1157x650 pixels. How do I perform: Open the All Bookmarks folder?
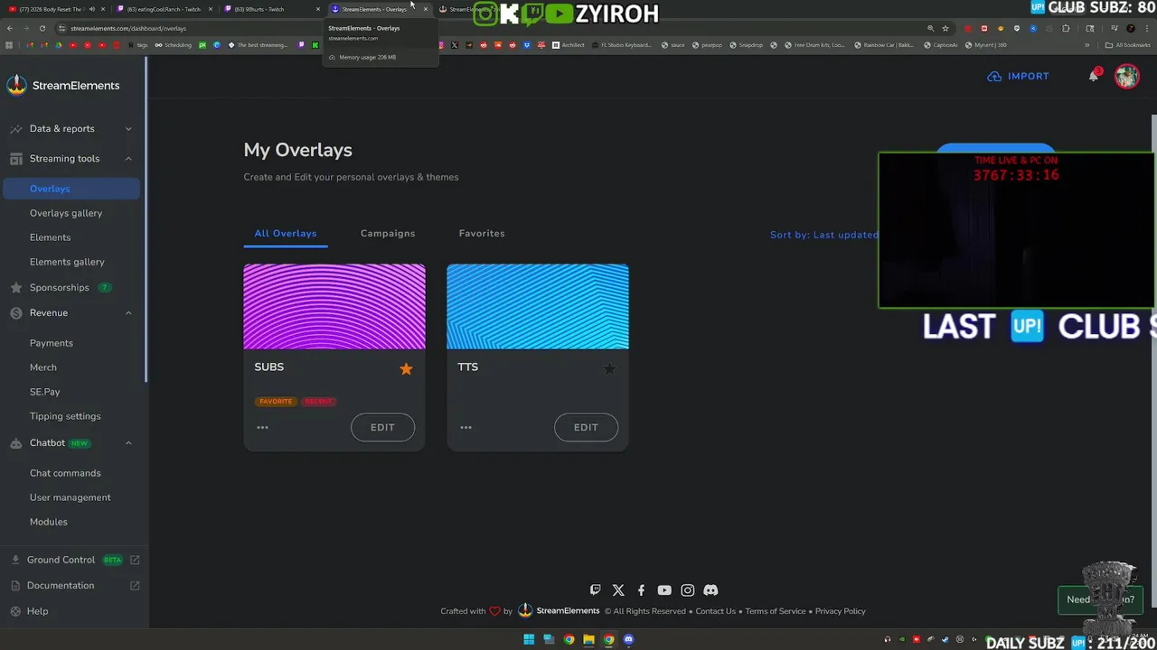point(1127,45)
